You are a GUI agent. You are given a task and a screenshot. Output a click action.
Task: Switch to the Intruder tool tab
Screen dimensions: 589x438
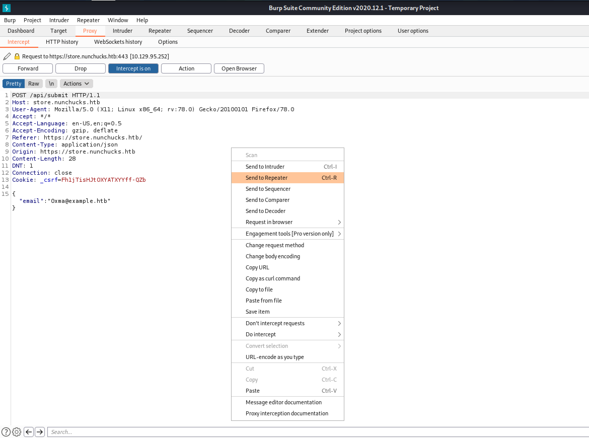click(x=123, y=31)
